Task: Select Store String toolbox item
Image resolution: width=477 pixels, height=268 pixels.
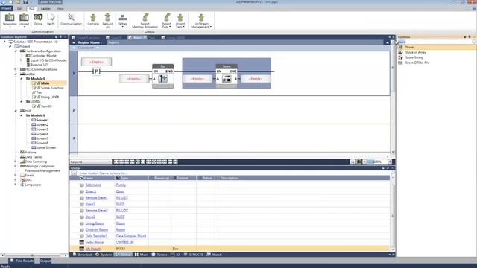Action: coord(414,57)
